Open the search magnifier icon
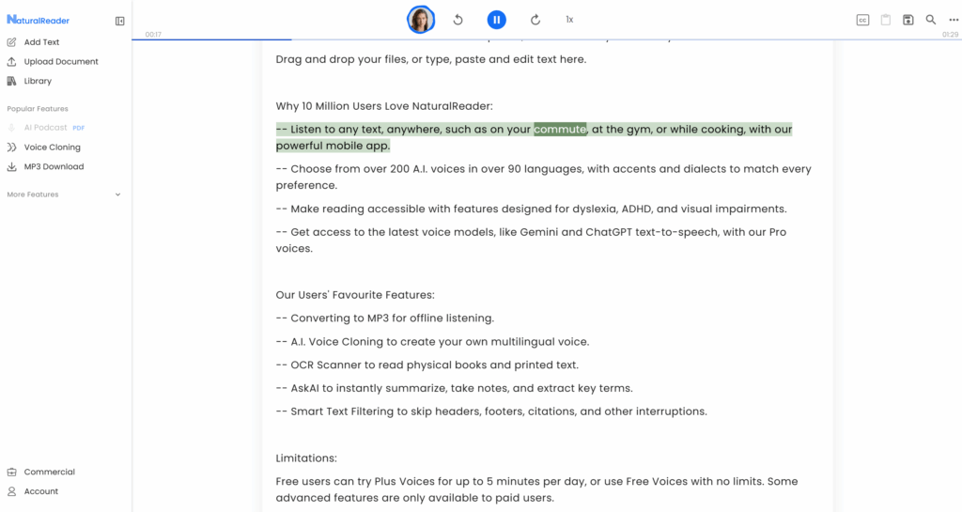Image resolution: width=962 pixels, height=512 pixels. (x=931, y=20)
